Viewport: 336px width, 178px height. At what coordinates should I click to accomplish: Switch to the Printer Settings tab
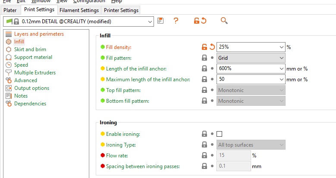coord(121,10)
